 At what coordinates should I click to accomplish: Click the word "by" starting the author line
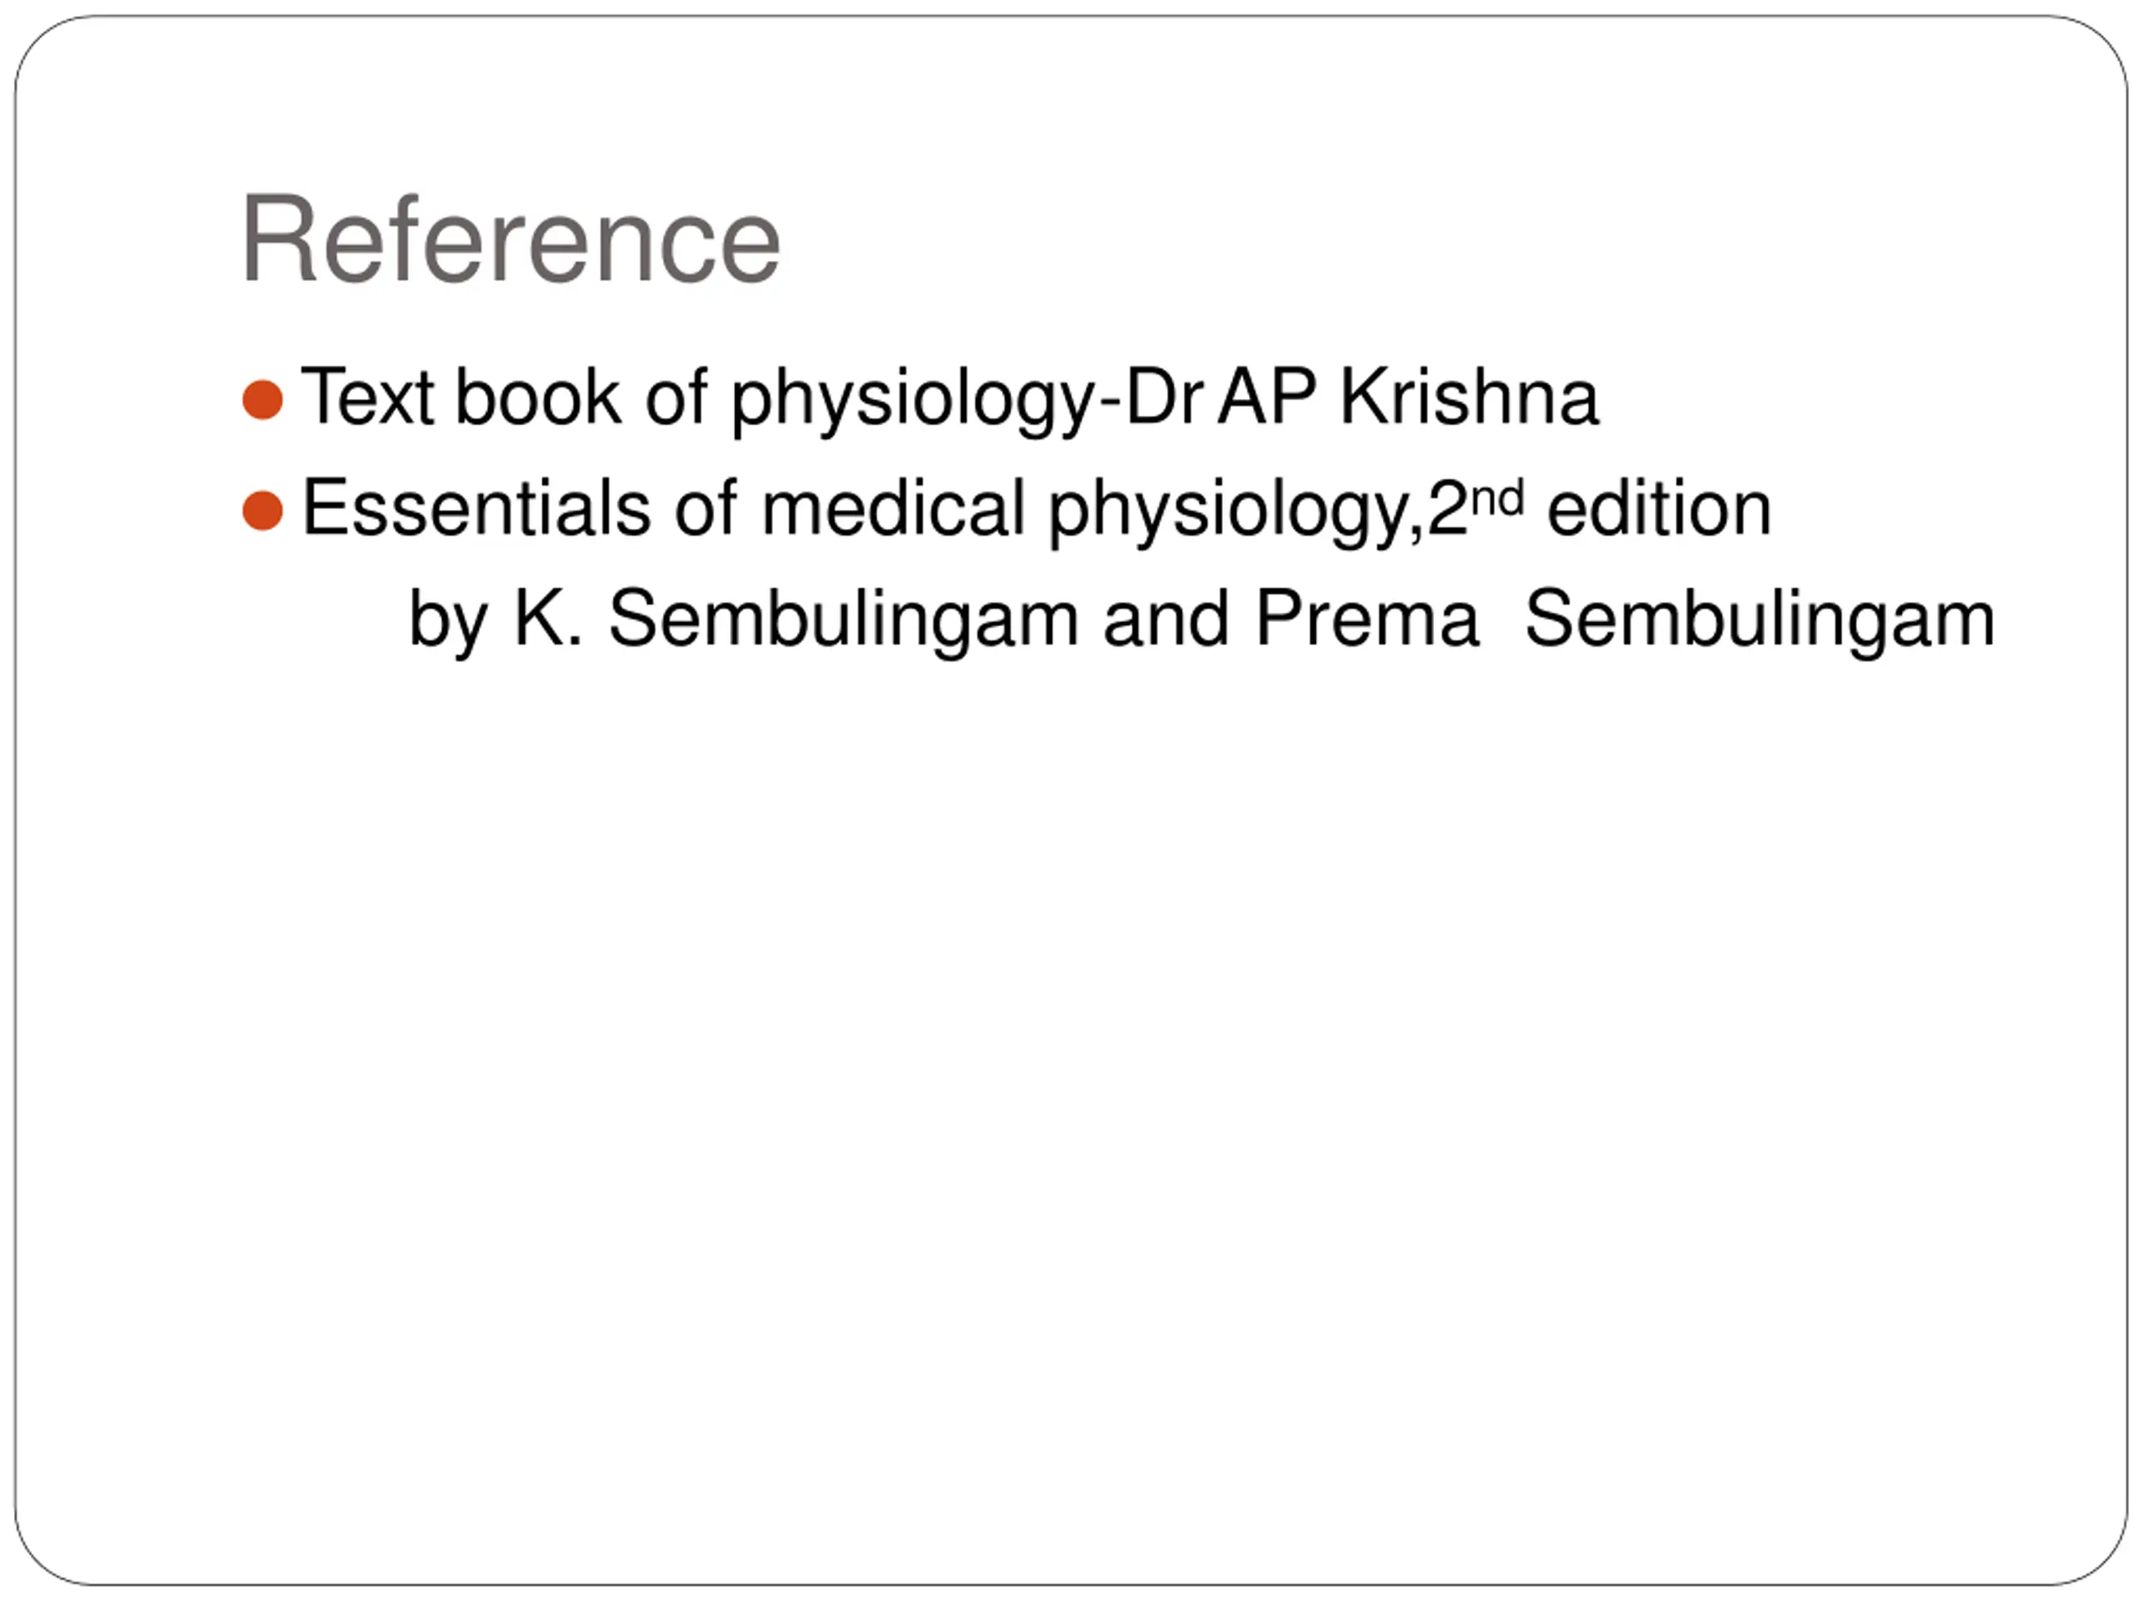(449, 621)
